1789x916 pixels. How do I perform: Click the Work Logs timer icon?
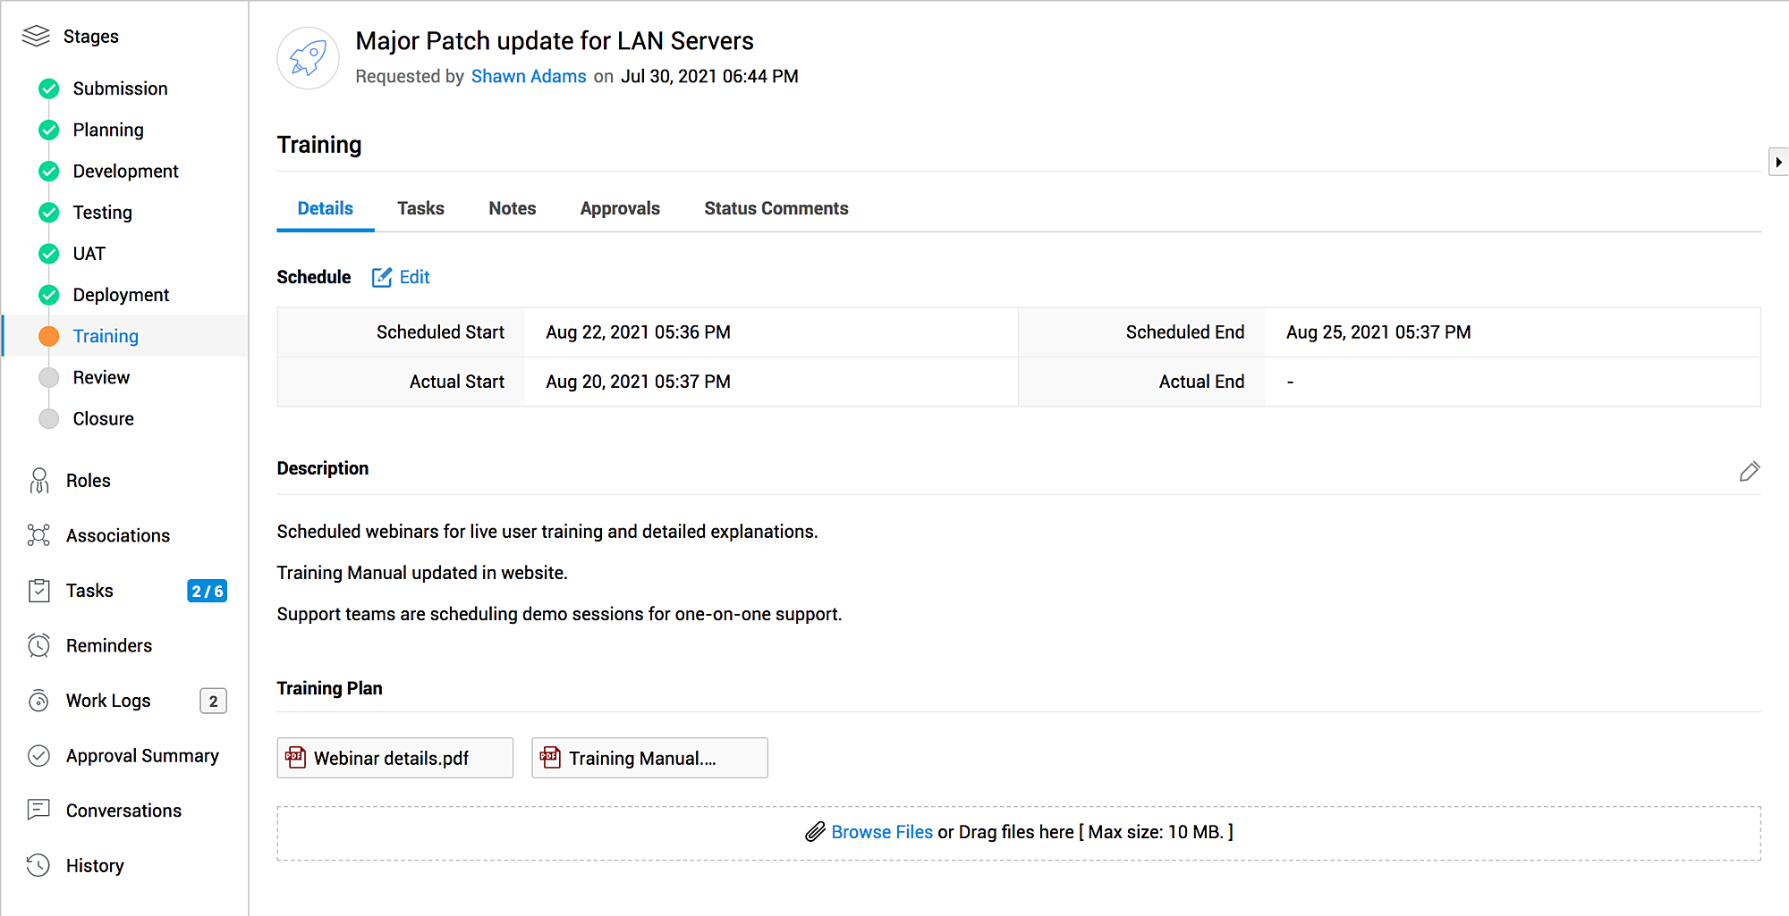coord(38,701)
